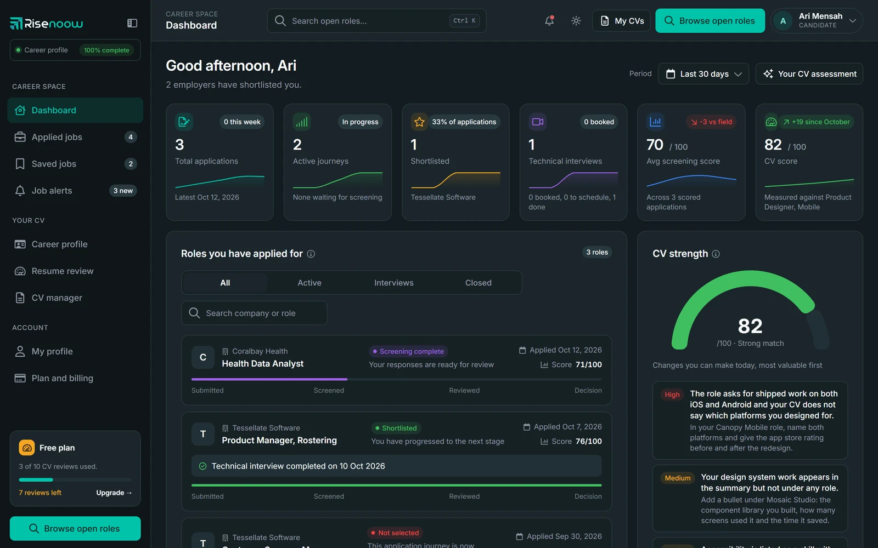Open CV manager sidebar item
This screenshot has width=878, height=548.
pos(75,298)
